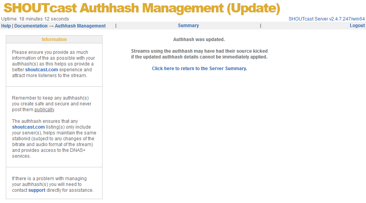Screen dimensions: 366x203
Task: Select the Information panel header
Action: [x=54, y=40]
